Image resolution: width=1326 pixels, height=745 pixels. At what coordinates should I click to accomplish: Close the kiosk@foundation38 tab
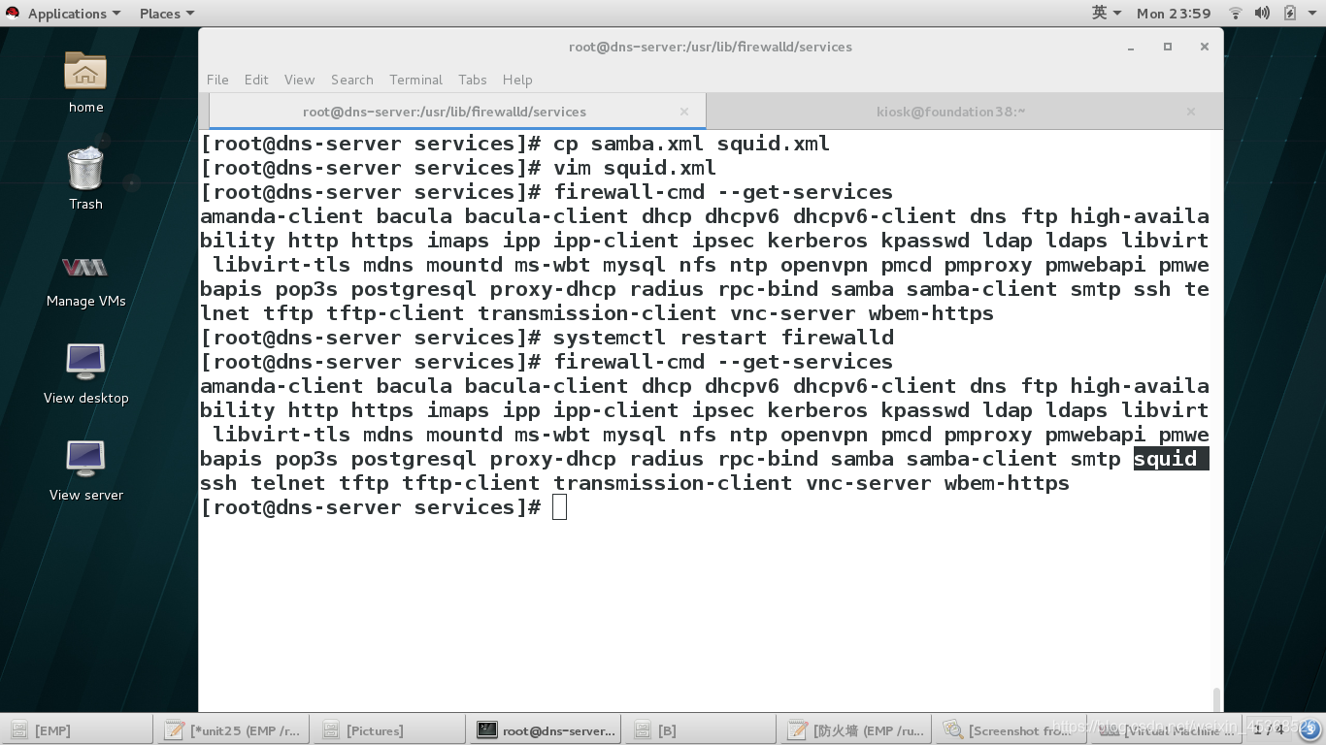click(1191, 112)
